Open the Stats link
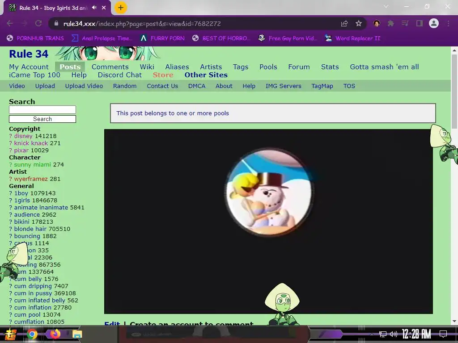This screenshot has height=343, width=458. click(x=330, y=67)
